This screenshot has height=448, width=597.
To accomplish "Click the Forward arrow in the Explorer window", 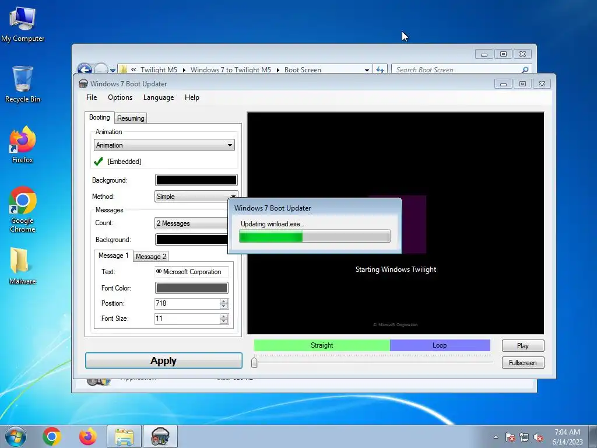I will [x=101, y=69].
